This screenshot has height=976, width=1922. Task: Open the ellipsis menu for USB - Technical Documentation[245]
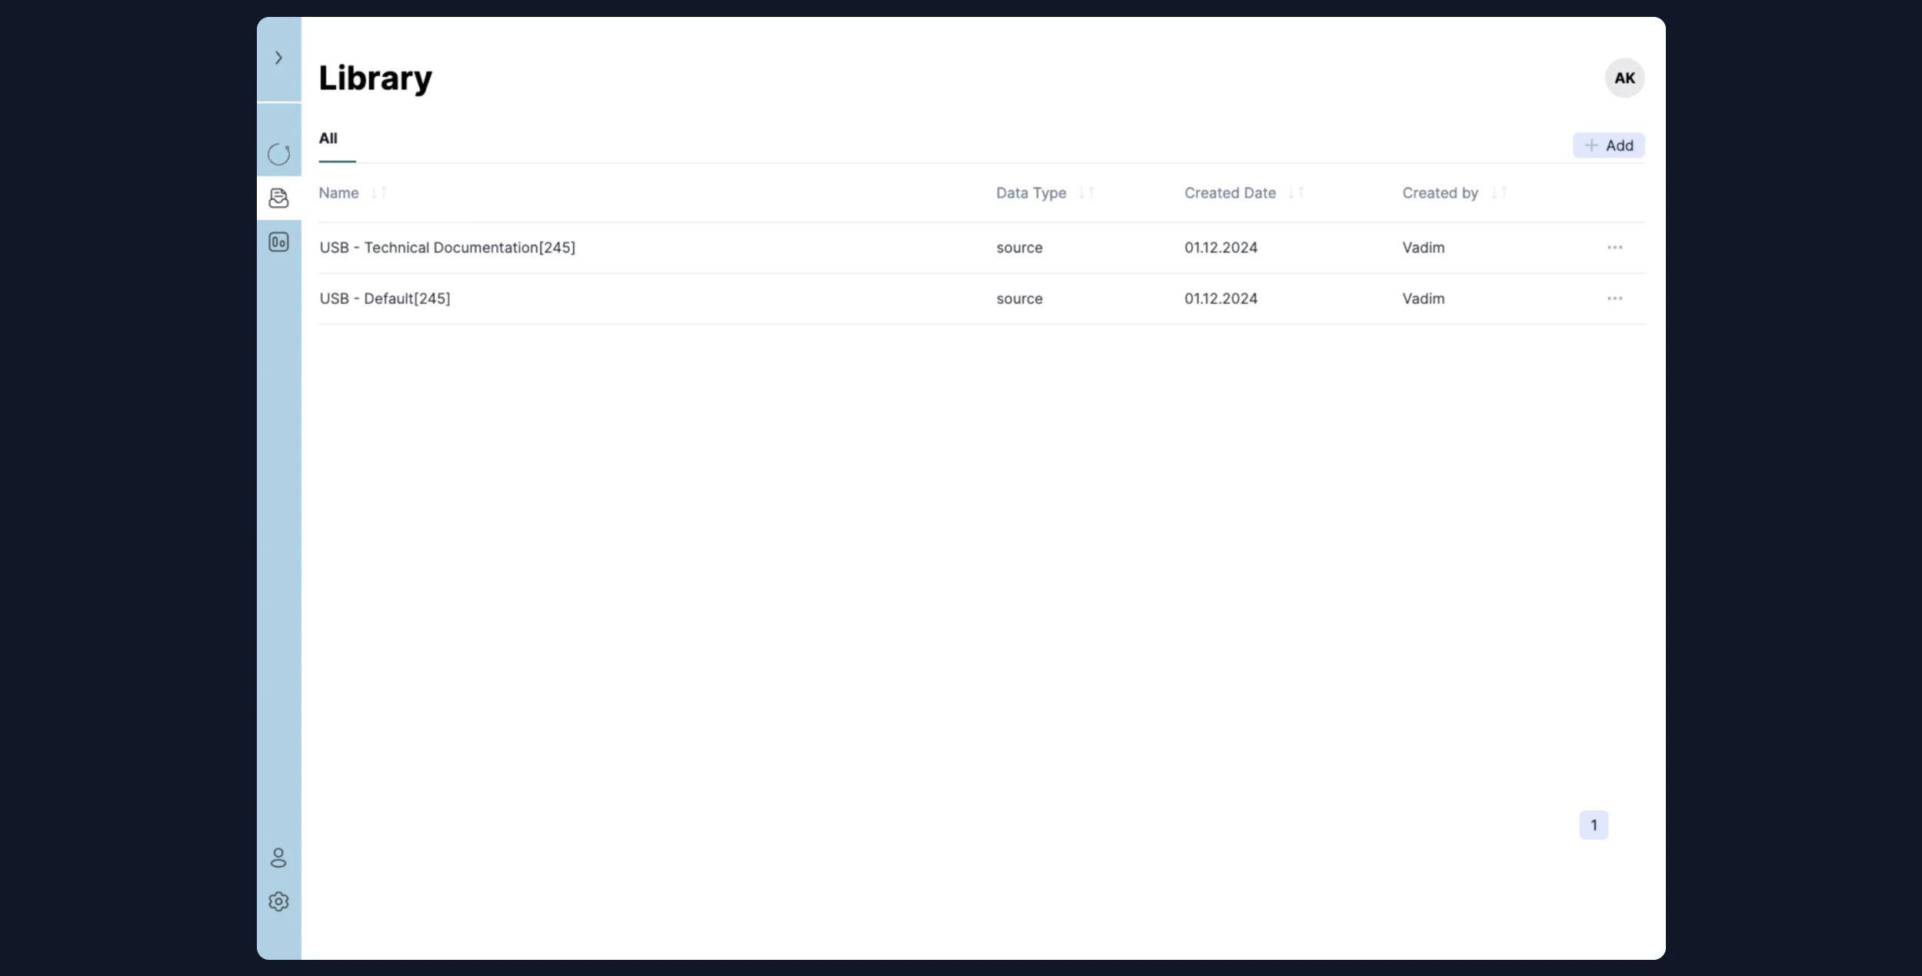1614,247
